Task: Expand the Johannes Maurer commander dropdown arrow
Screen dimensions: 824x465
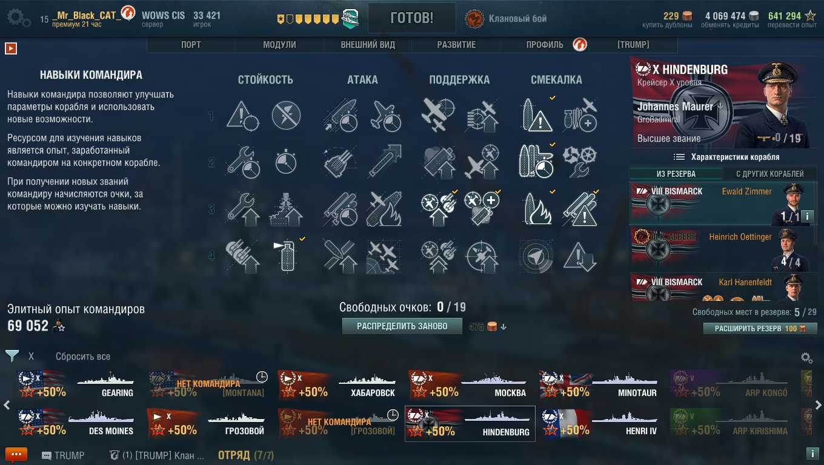Action: 721,106
